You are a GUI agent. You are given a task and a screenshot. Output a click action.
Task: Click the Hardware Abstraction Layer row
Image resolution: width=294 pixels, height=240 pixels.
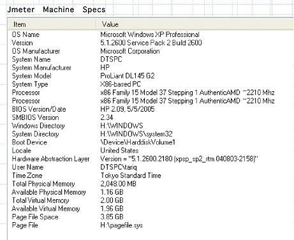151,159
